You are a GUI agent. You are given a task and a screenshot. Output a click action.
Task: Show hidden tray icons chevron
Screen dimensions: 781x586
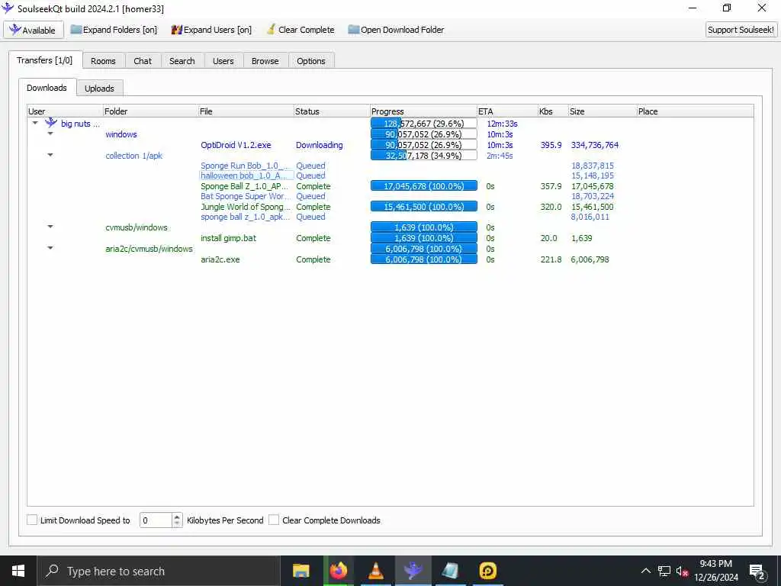coord(645,571)
